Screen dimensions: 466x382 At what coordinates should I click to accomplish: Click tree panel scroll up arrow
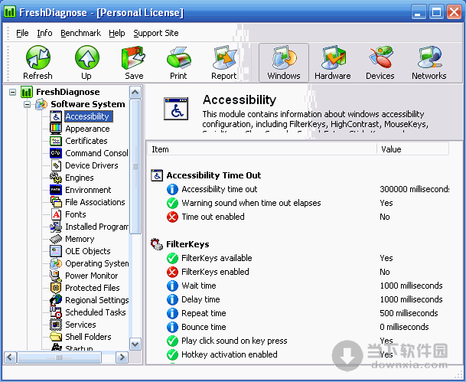coord(135,93)
